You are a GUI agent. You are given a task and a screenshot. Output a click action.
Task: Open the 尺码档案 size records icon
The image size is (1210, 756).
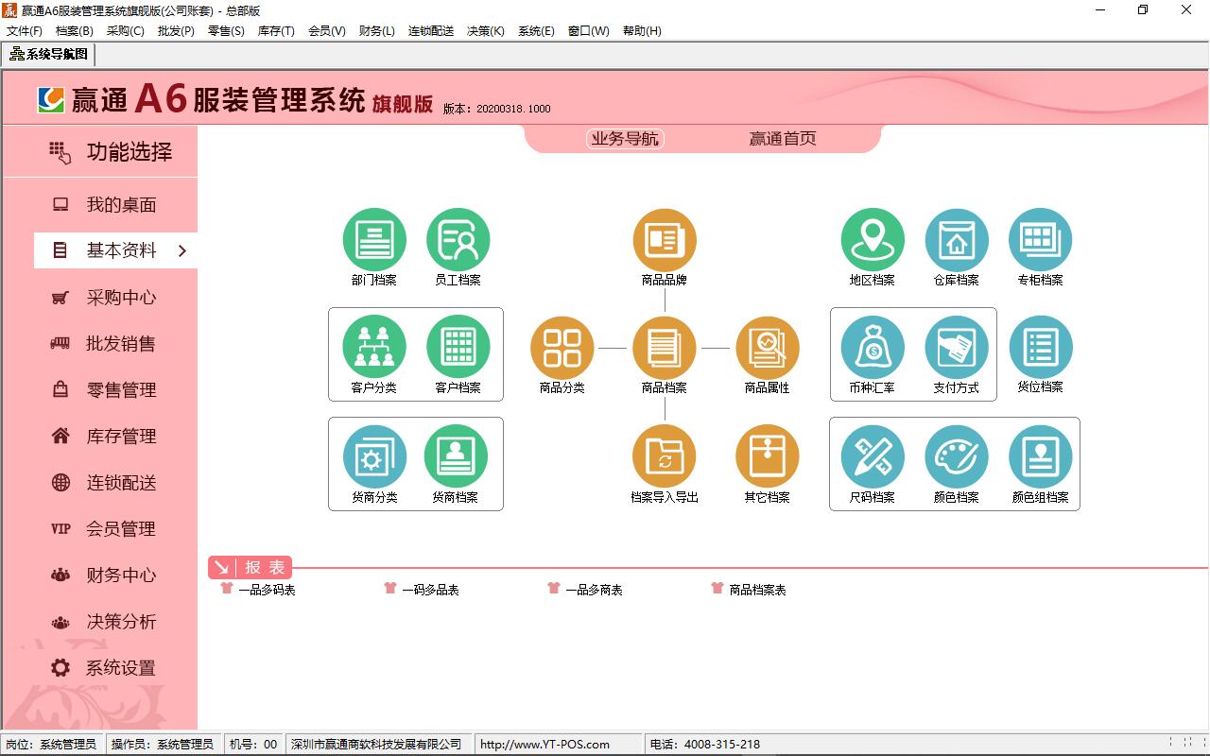pos(873,457)
